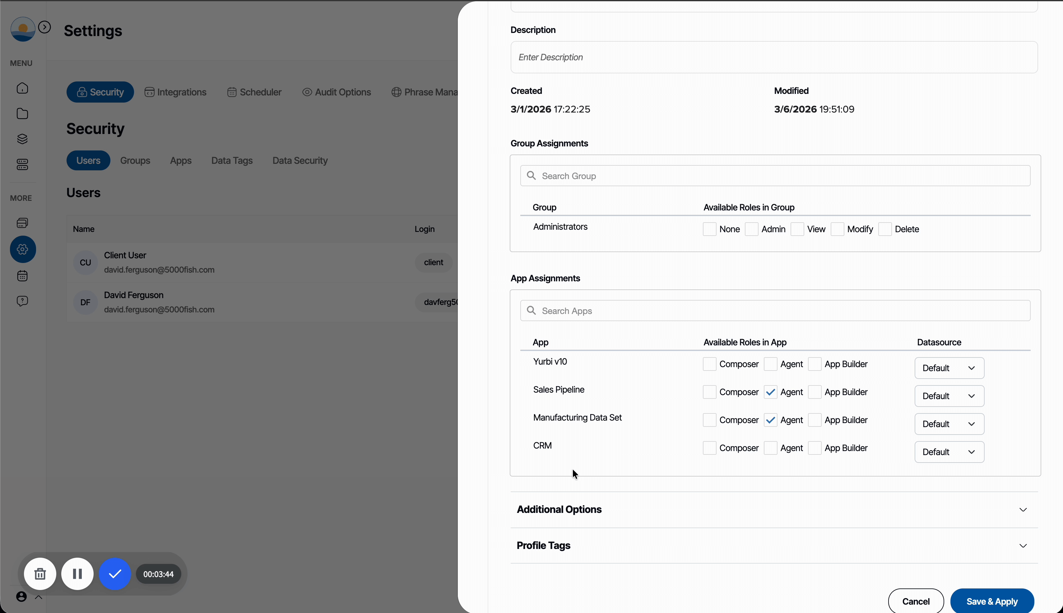Click into the Enter Description field
Image resolution: width=1063 pixels, height=613 pixels.
pyautogui.click(x=774, y=57)
